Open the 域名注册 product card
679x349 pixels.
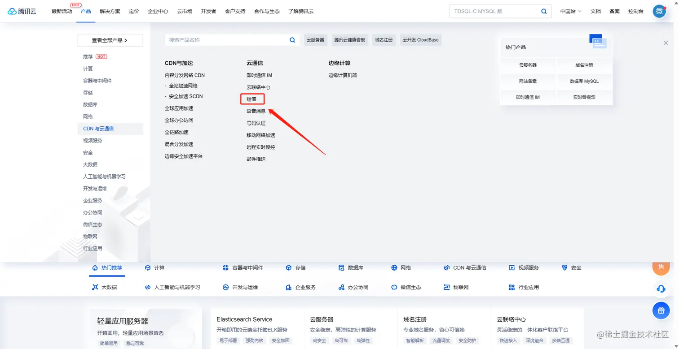[x=444, y=328]
